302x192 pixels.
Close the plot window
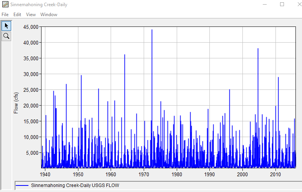[299, 4]
